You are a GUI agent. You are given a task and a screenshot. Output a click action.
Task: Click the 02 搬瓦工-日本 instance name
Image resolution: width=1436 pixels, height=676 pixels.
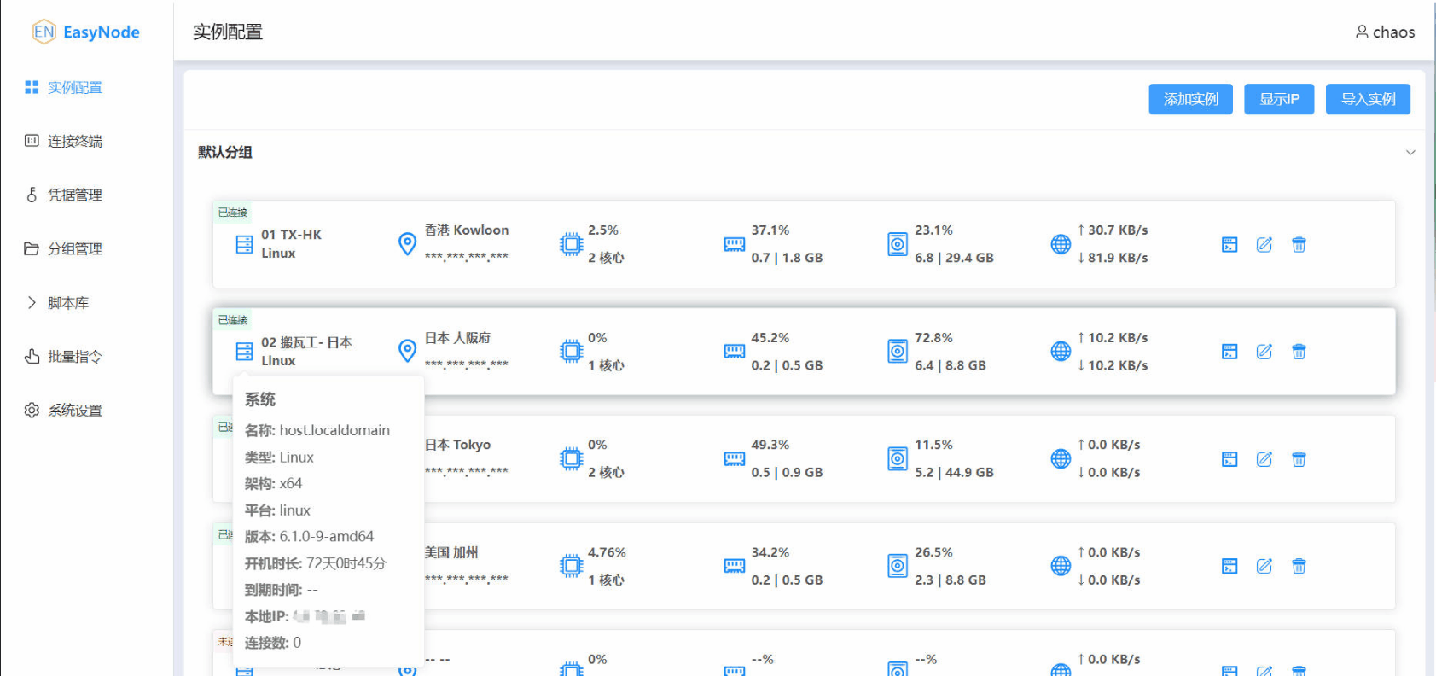pyautogui.click(x=306, y=342)
